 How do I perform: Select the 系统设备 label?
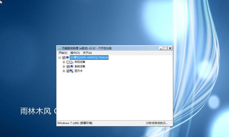point(80,66)
